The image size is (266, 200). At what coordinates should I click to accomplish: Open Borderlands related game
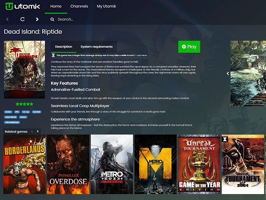(x=24, y=164)
